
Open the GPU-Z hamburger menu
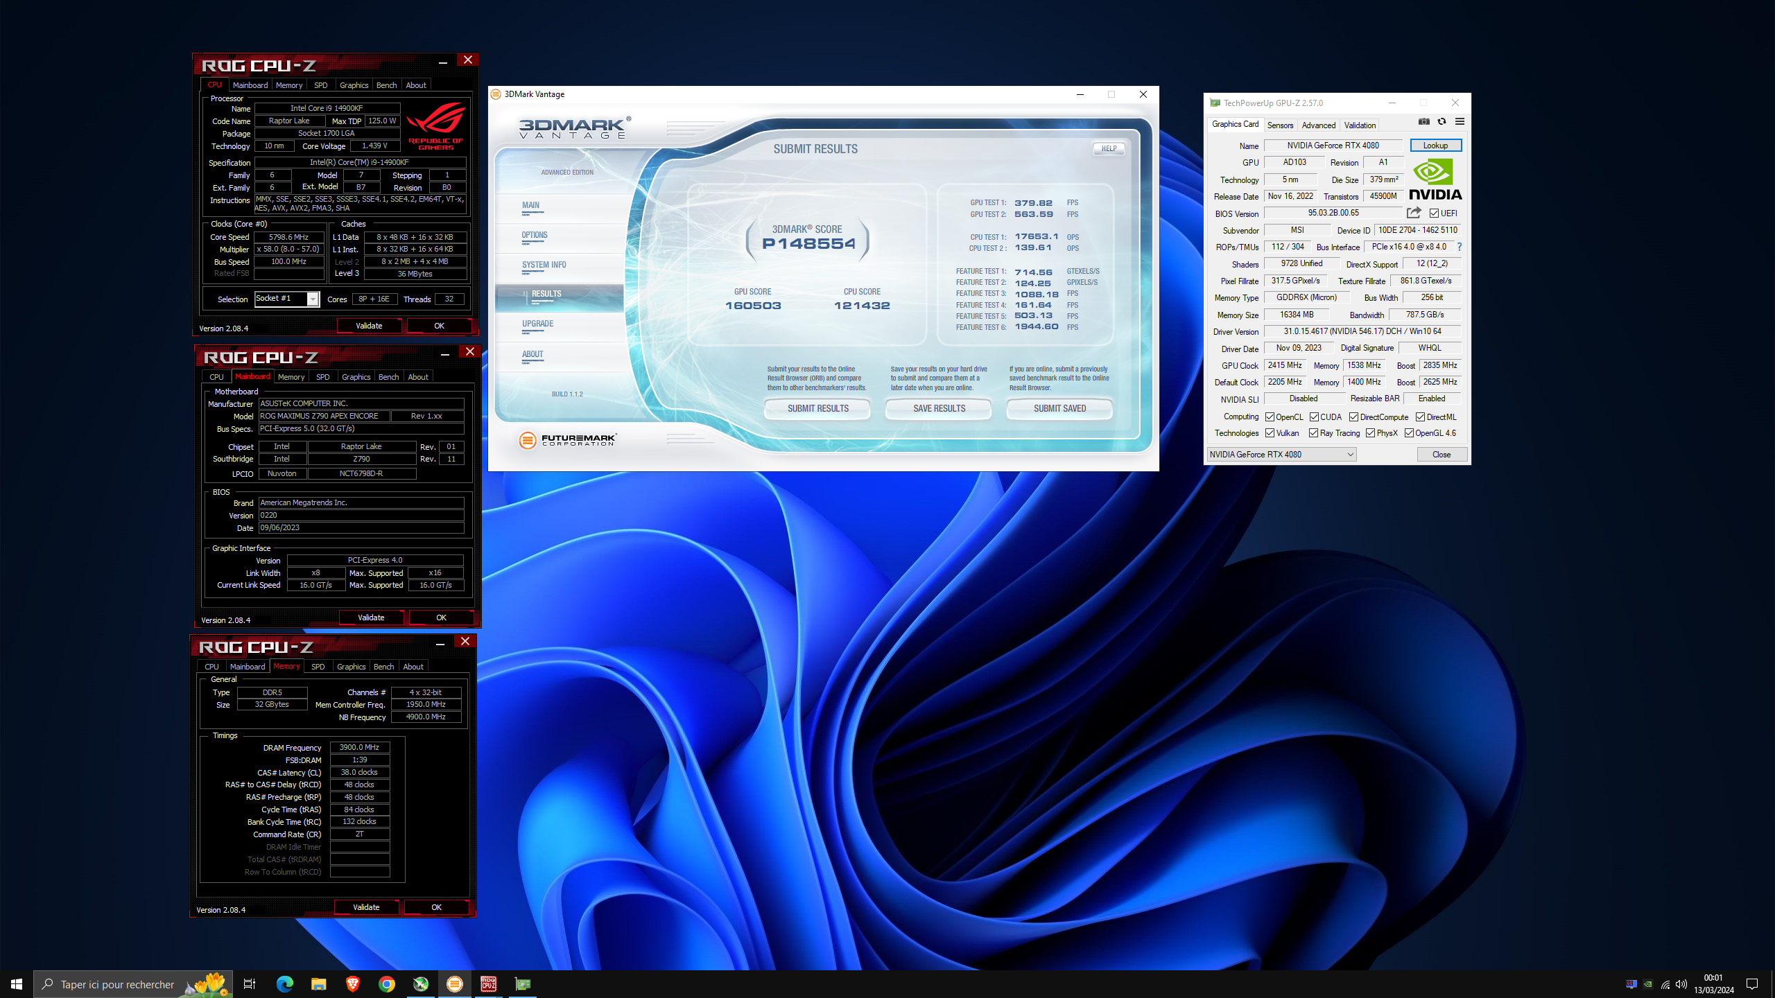(1460, 121)
